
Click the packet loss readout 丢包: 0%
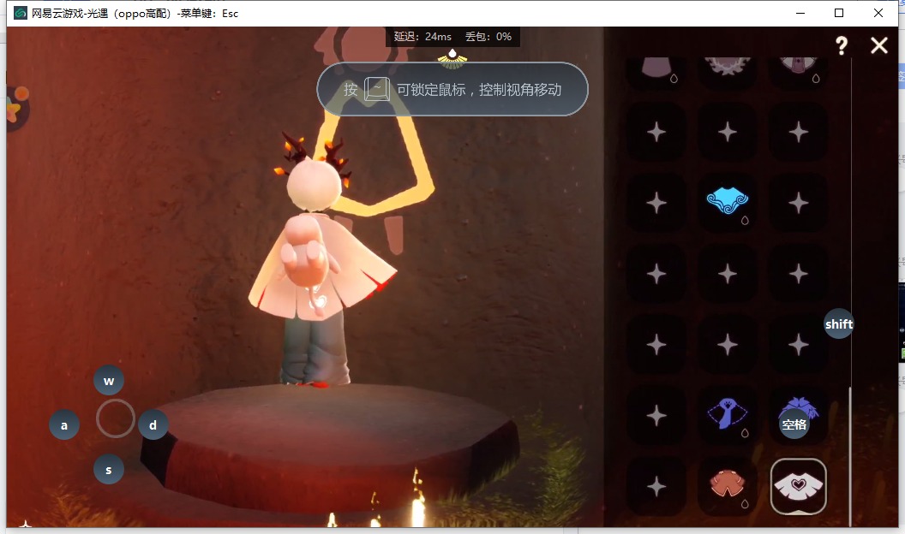point(488,36)
